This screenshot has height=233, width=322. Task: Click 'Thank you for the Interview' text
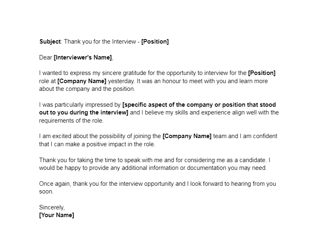tap(100, 42)
